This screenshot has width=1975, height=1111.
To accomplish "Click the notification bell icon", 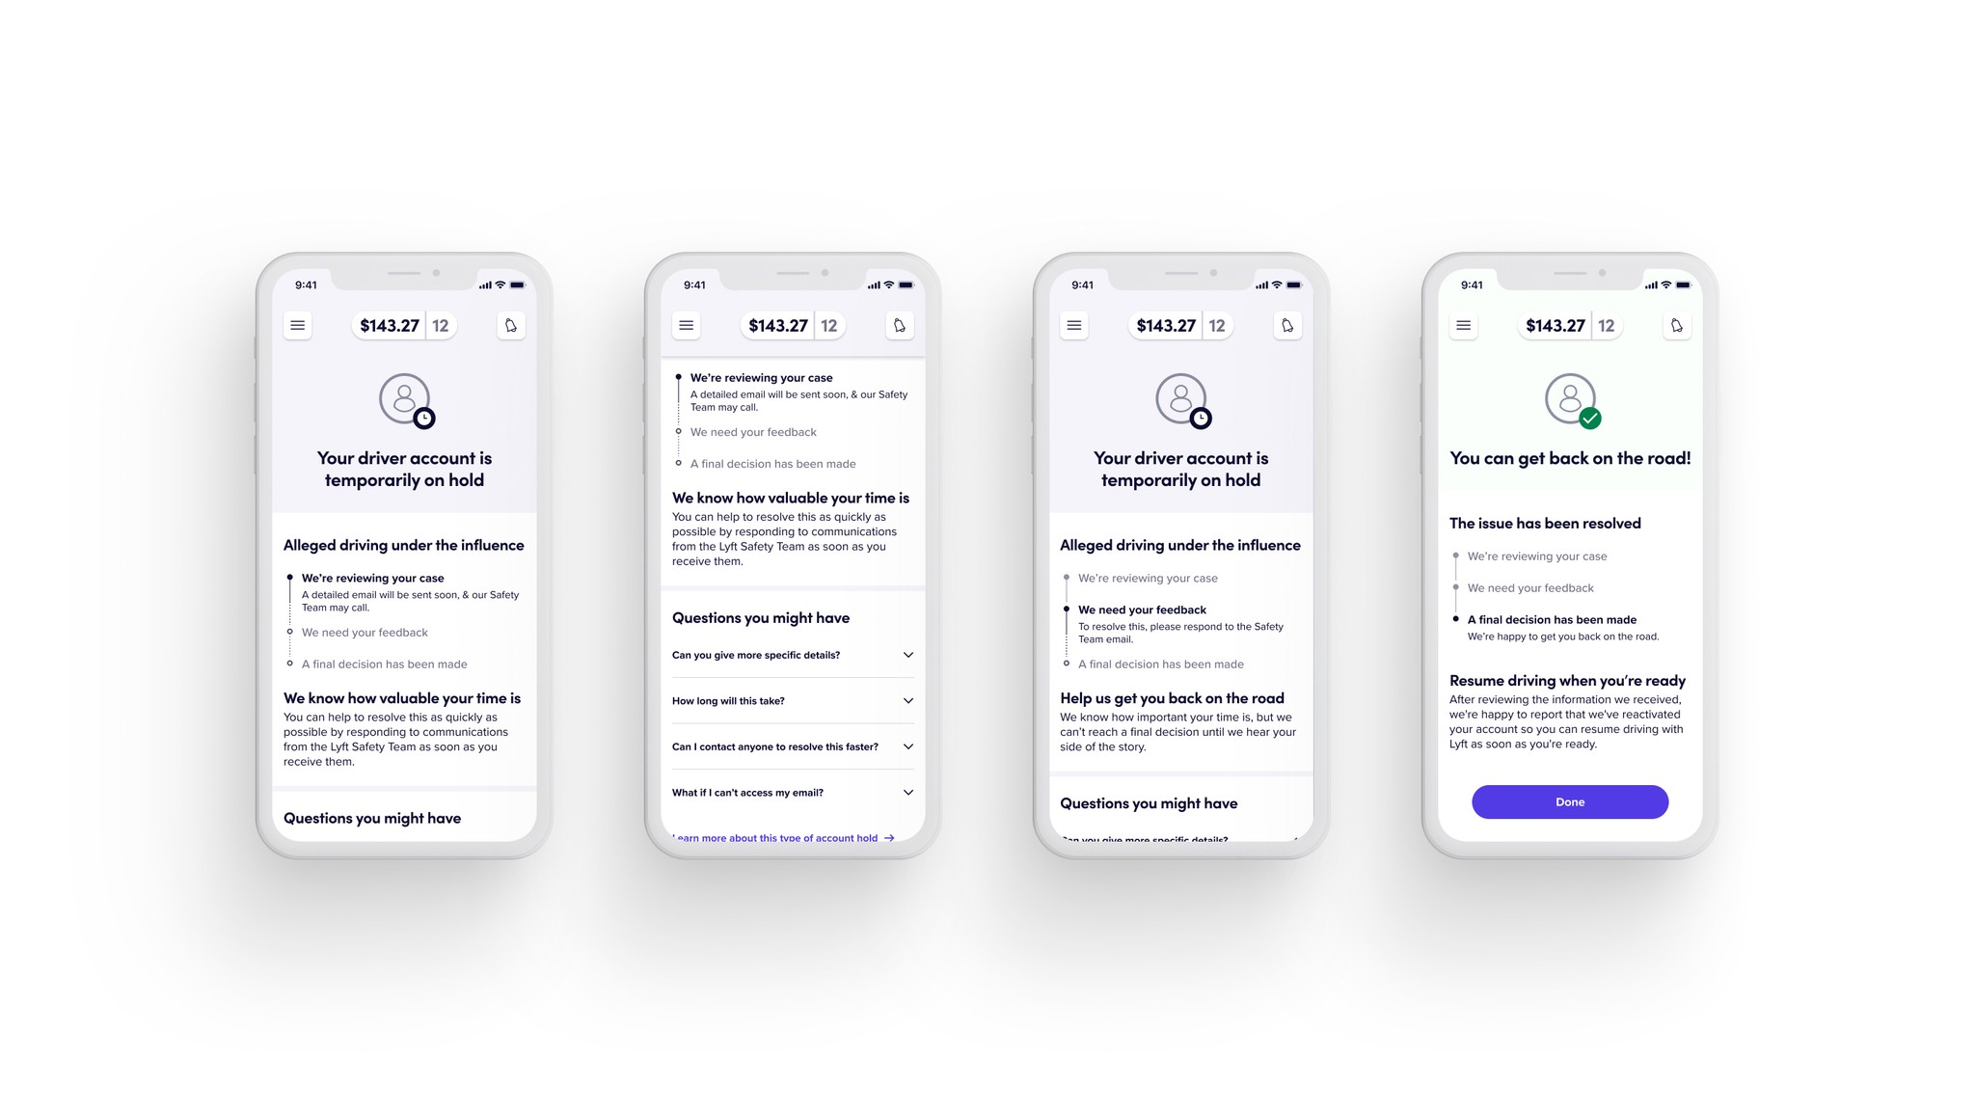I will 507,326.
